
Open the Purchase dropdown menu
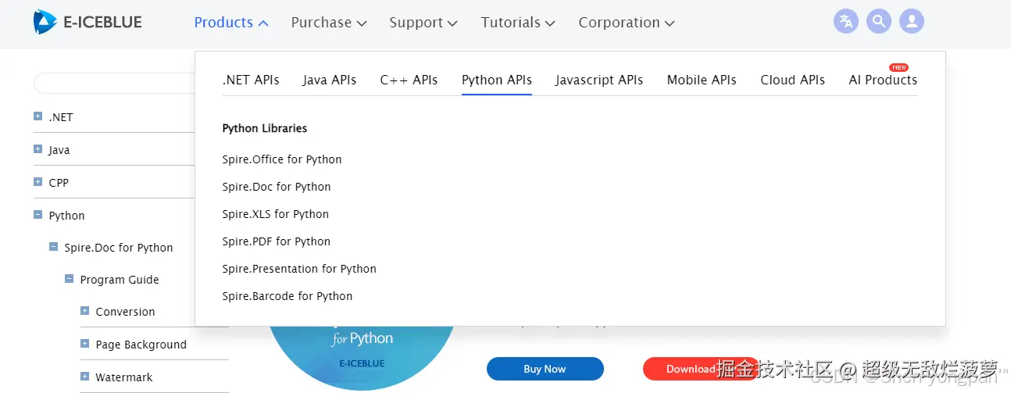tap(328, 23)
